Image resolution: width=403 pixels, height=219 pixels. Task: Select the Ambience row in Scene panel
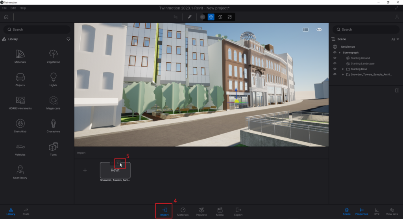(348, 46)
